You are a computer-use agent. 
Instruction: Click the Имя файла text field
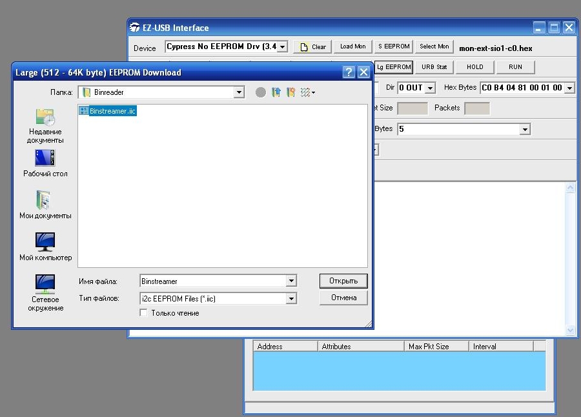[213, 281]
